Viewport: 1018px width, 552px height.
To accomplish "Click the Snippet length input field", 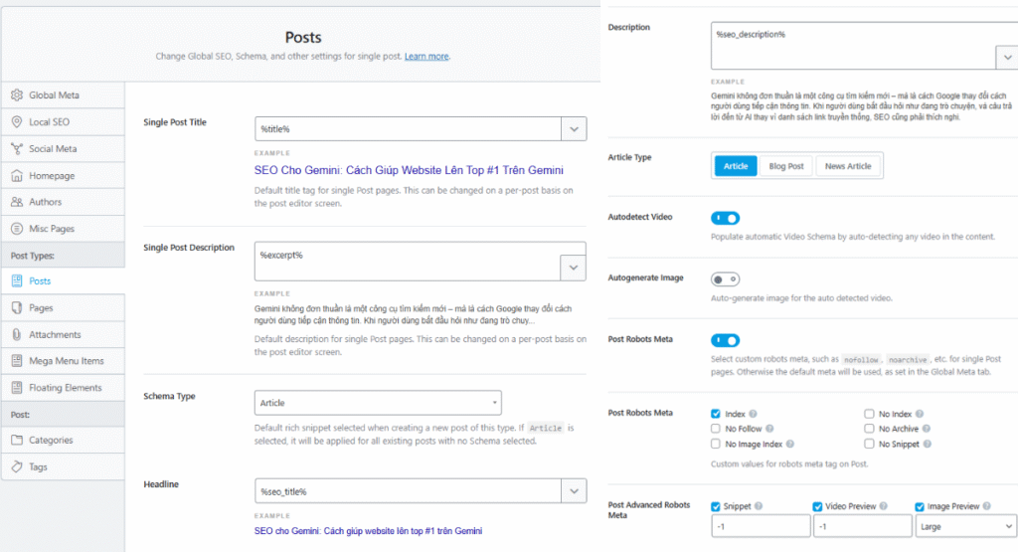I will point(762,526).
